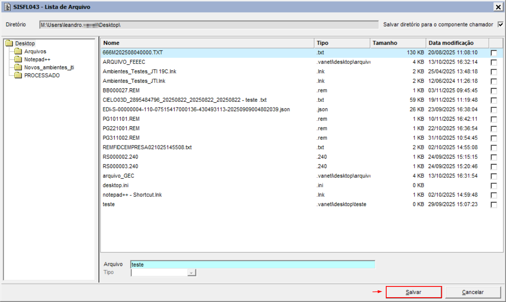Click the Cancelar button
Image resolution: width=506 pixels, height=302 pixels.
tap(473, 292)
